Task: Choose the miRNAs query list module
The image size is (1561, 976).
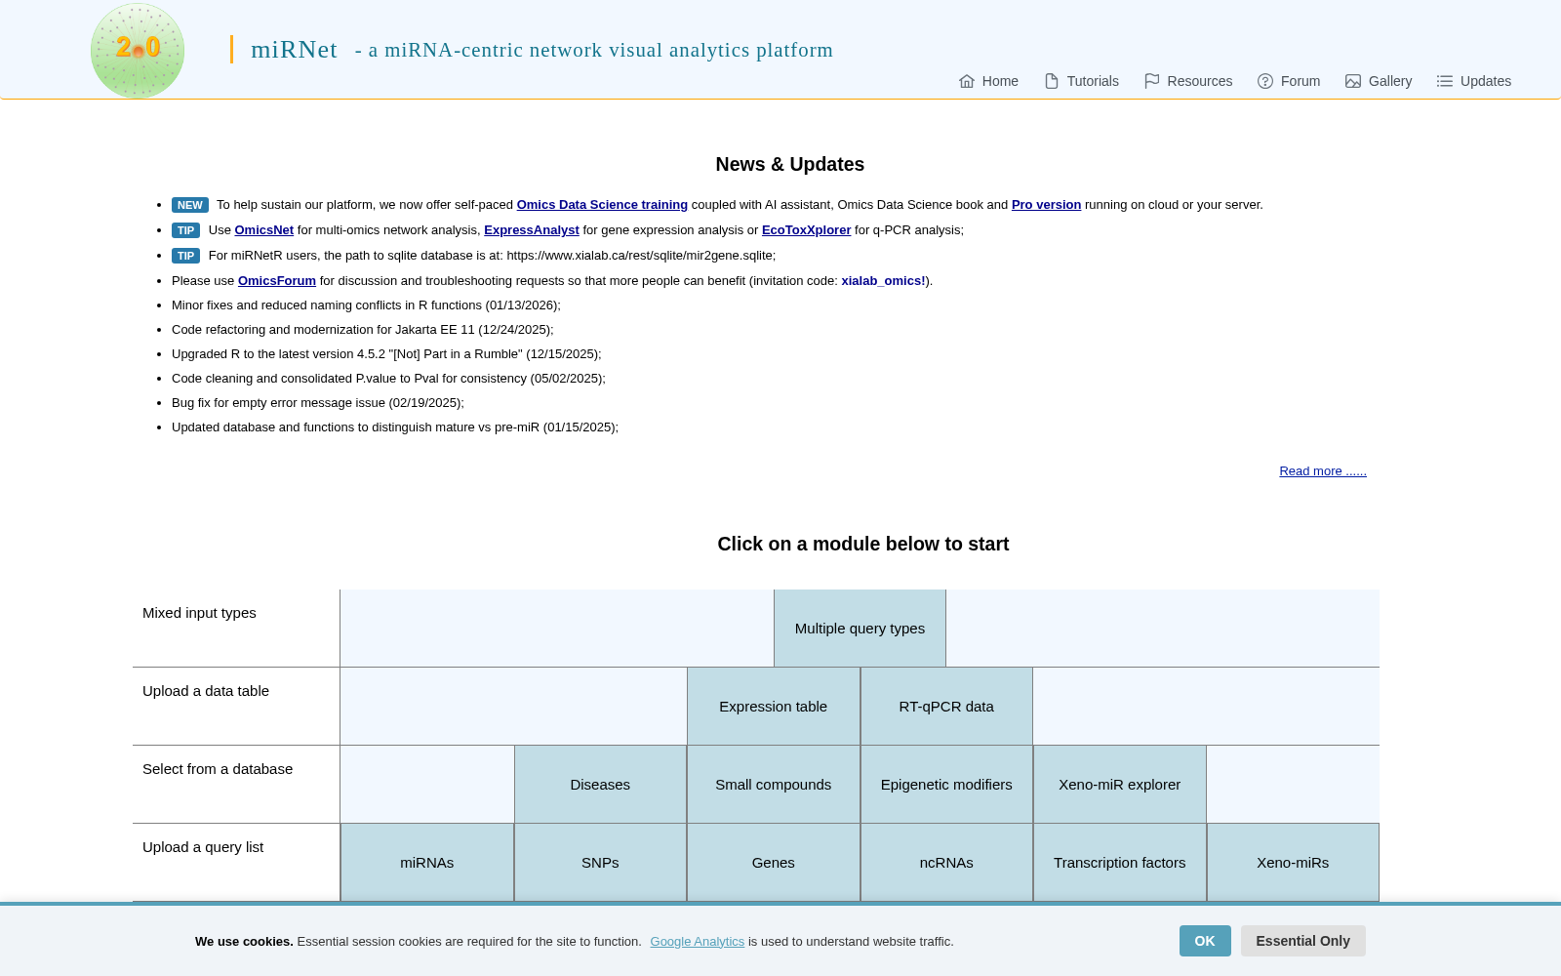Action: 427,863
